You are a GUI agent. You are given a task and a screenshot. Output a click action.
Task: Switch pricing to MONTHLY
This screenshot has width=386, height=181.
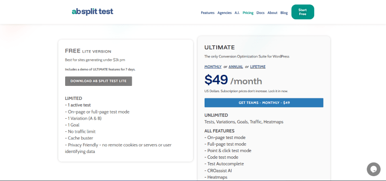point(213,67)
